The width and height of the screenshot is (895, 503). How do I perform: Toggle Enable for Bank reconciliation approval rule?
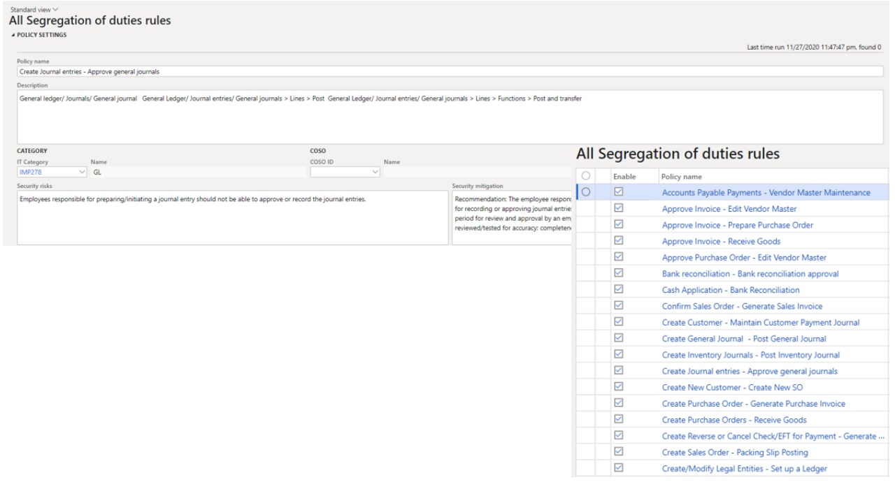click(x=617, y=273)
